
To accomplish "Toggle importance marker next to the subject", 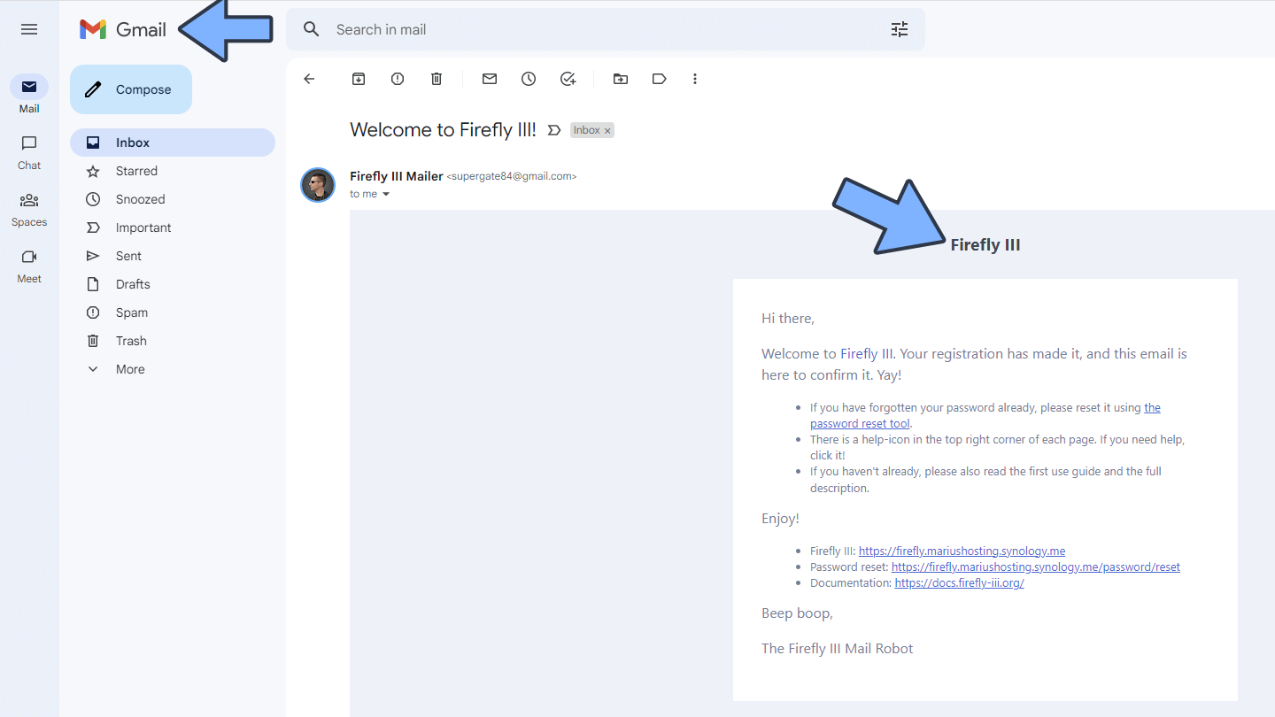I will coord(554,130).
